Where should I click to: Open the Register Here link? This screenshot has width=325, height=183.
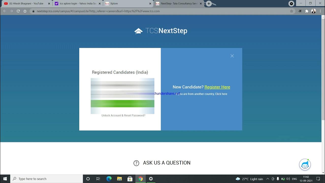tap(217, 87)
